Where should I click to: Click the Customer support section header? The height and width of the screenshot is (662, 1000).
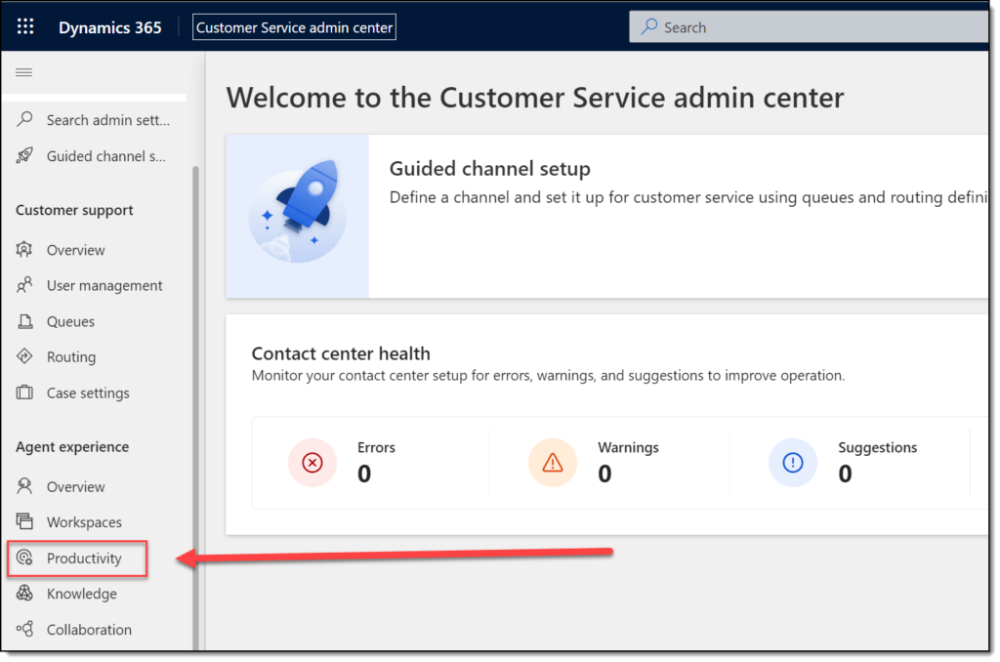[x=74, y=211]
